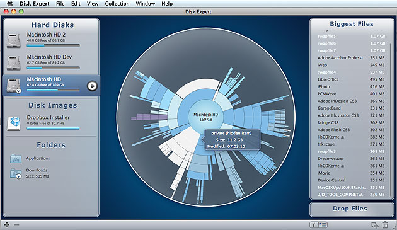This screenshot has width=397, height=230.
Task: Select Adobe InDesign CS3 entry
Action: (352, 101)
